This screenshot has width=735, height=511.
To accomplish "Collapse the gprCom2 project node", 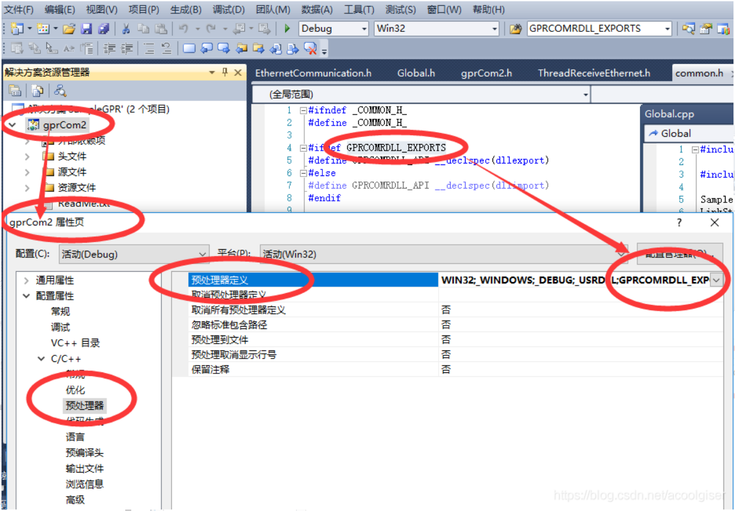I will tap(12, 125).
